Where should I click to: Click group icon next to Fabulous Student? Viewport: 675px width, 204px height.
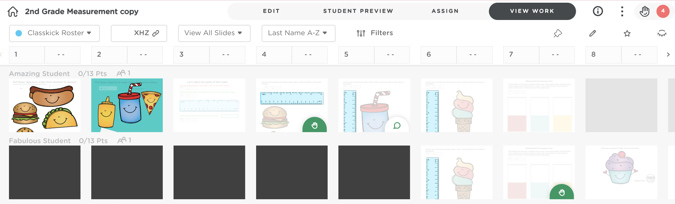coord(122,140)
